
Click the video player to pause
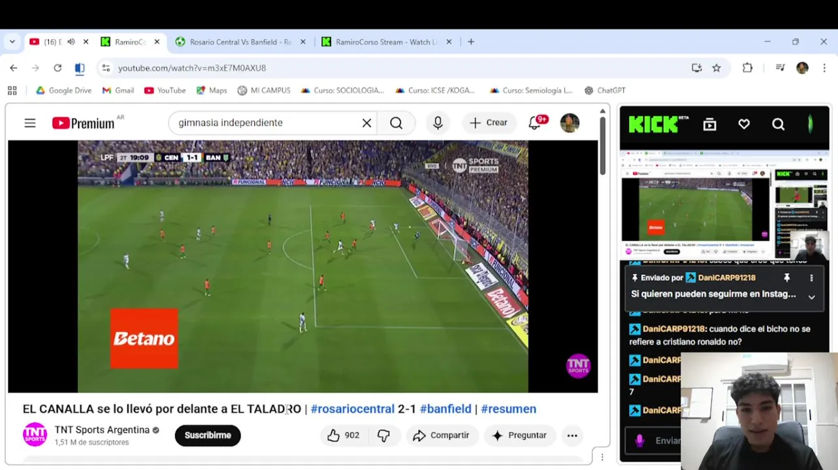[x=302, y=266]
